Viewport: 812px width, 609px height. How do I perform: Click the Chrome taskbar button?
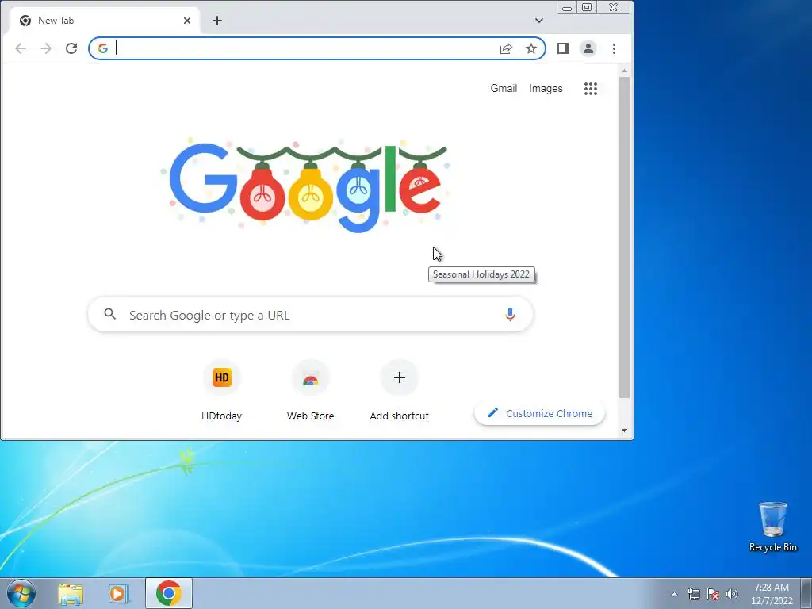pyautogui.click(x=169, y=593)
